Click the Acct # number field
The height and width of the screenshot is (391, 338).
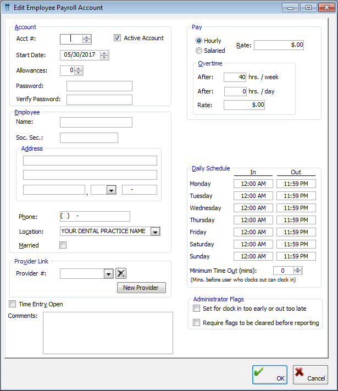(x=71, y=39)
